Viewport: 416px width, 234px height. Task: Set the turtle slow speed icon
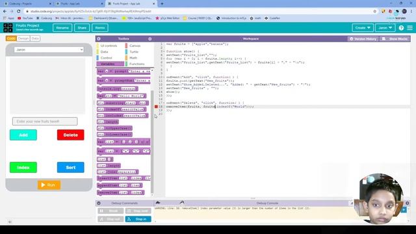click(x=158, y=203)
